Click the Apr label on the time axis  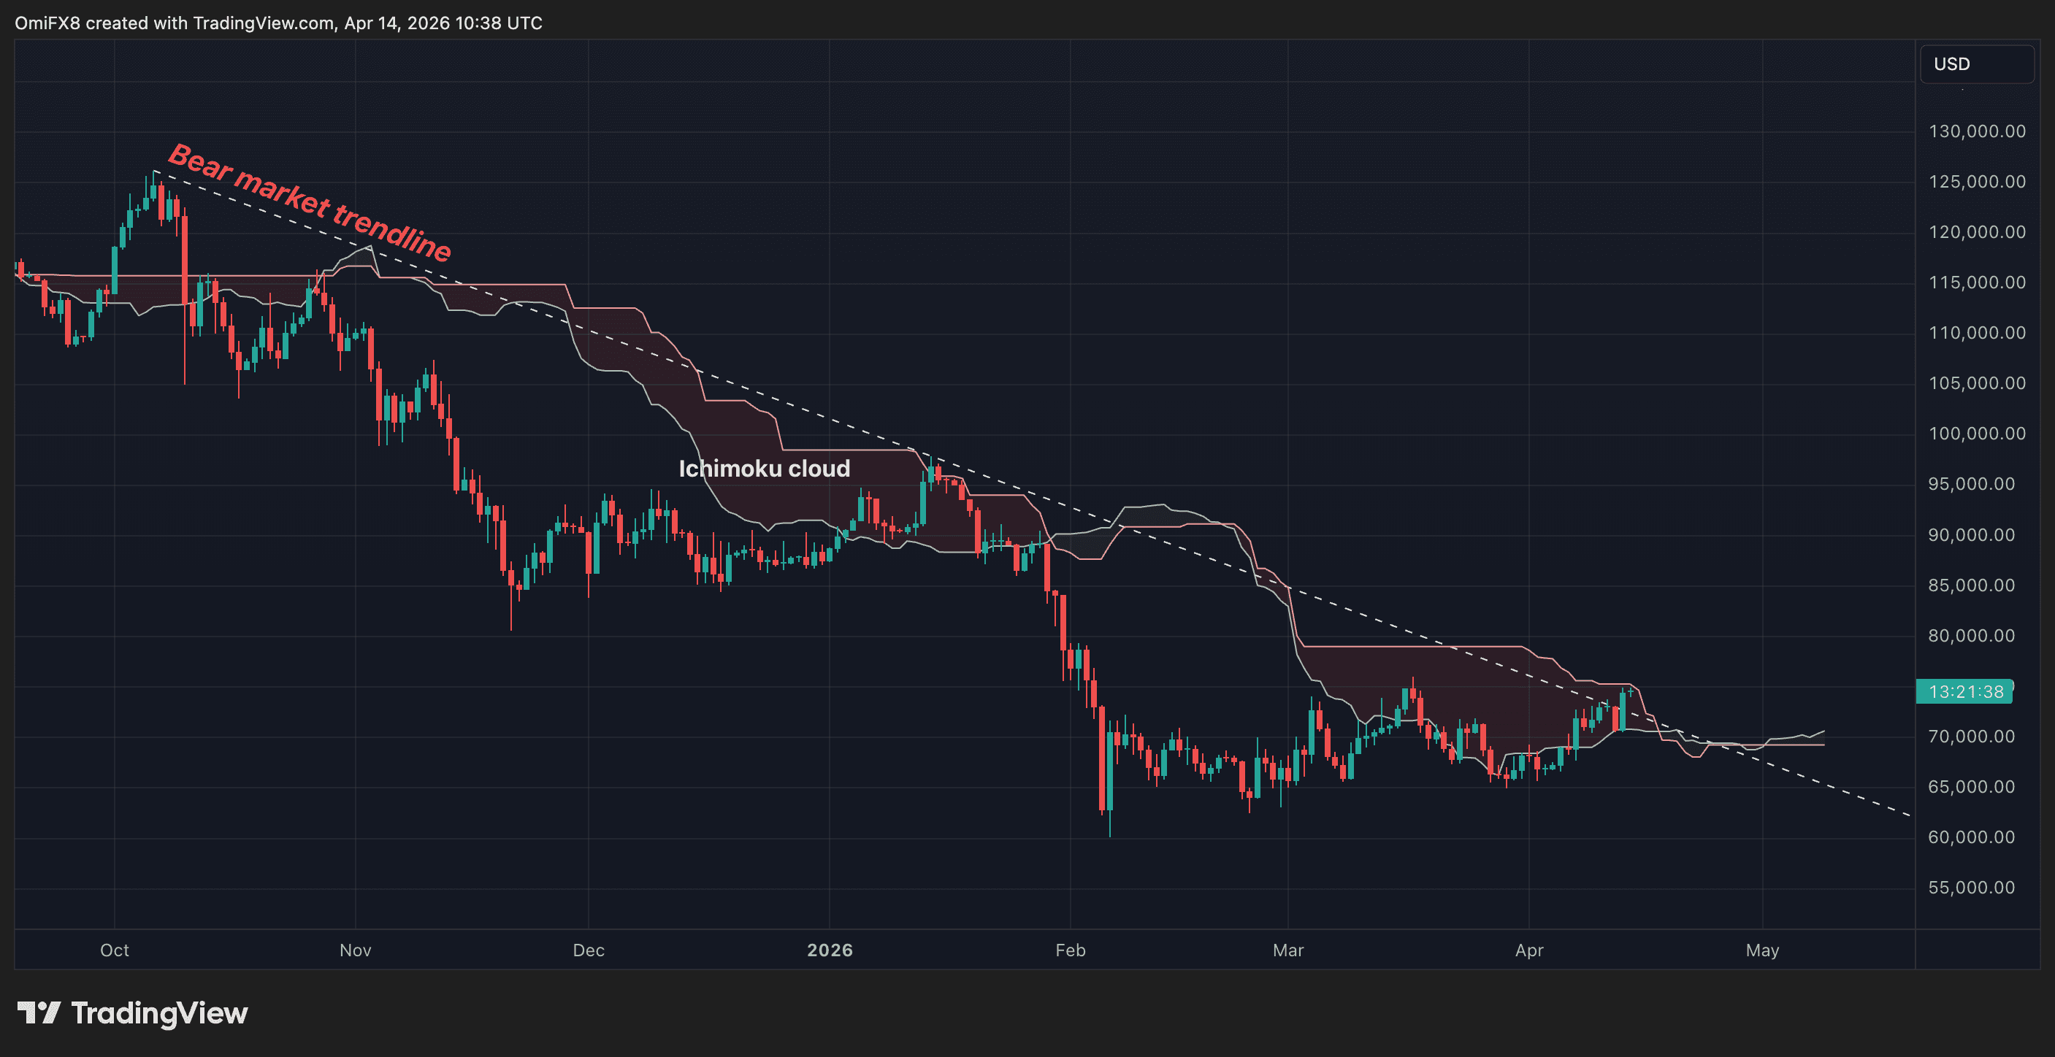[x=1529, y=950]
